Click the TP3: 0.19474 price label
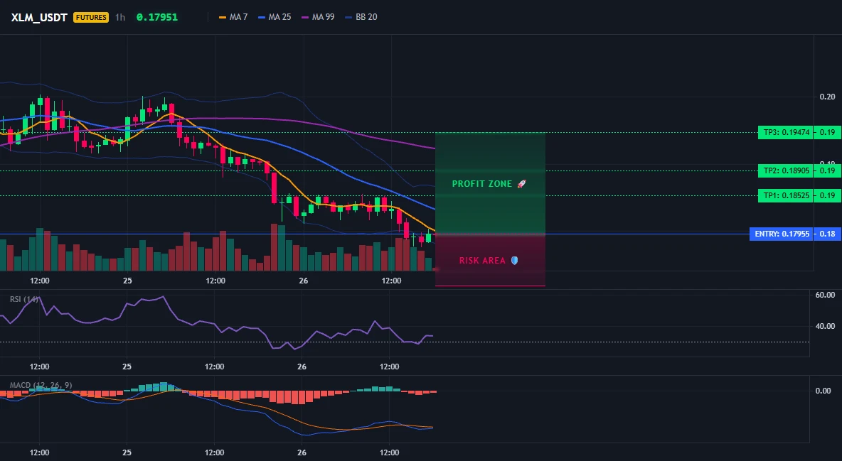842x461 pixels. click(x=785, y=133)
